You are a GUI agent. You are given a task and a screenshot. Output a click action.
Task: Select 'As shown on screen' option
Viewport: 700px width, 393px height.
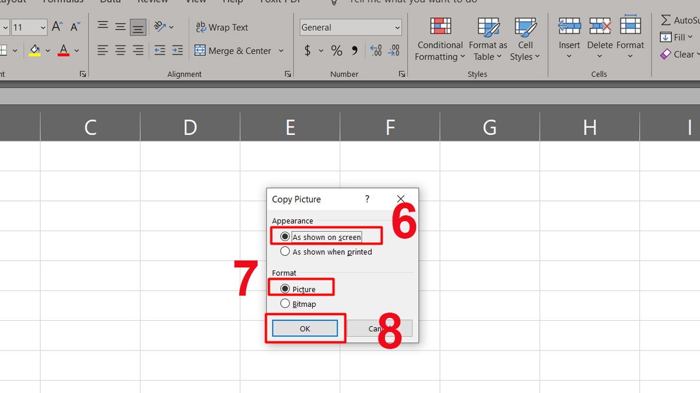pyautogui.click(x=285, y=237)
